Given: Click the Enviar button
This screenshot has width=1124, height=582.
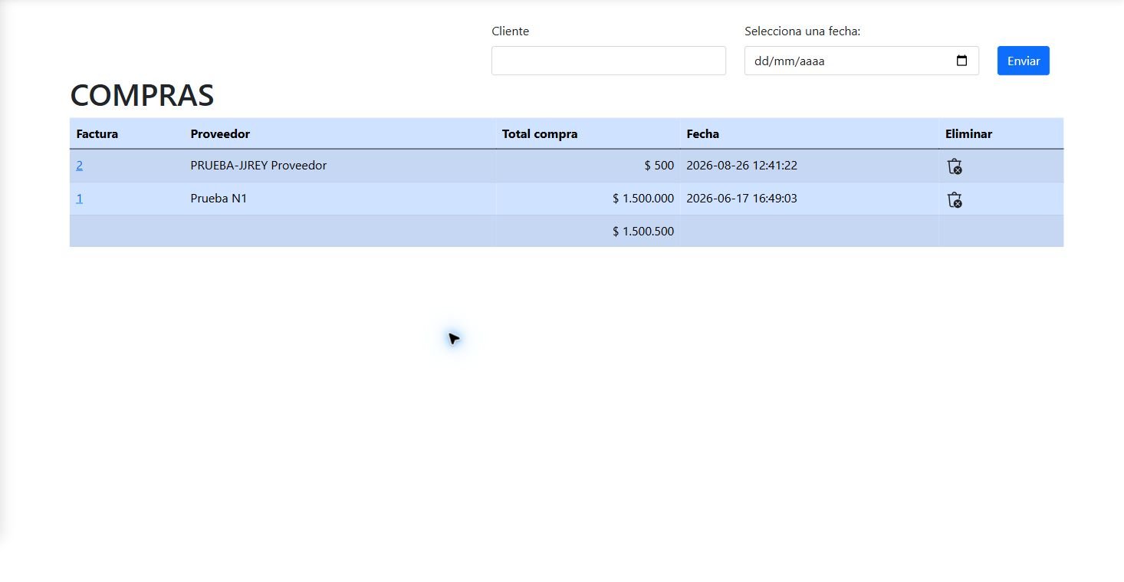Looking at the screenshot, I should click(x=1023, y=61).
